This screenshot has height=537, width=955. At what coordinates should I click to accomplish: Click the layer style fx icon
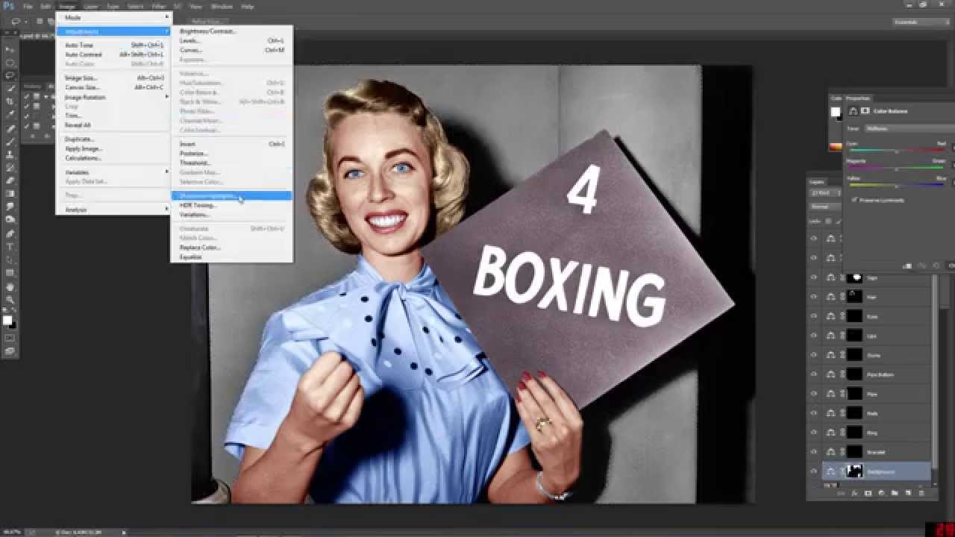click(854, 493)
